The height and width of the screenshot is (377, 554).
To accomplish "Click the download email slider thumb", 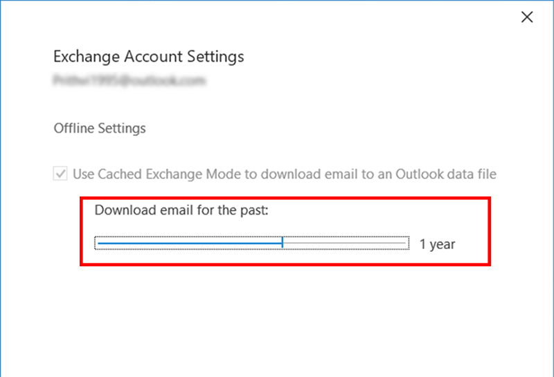I will click(283, 243).
